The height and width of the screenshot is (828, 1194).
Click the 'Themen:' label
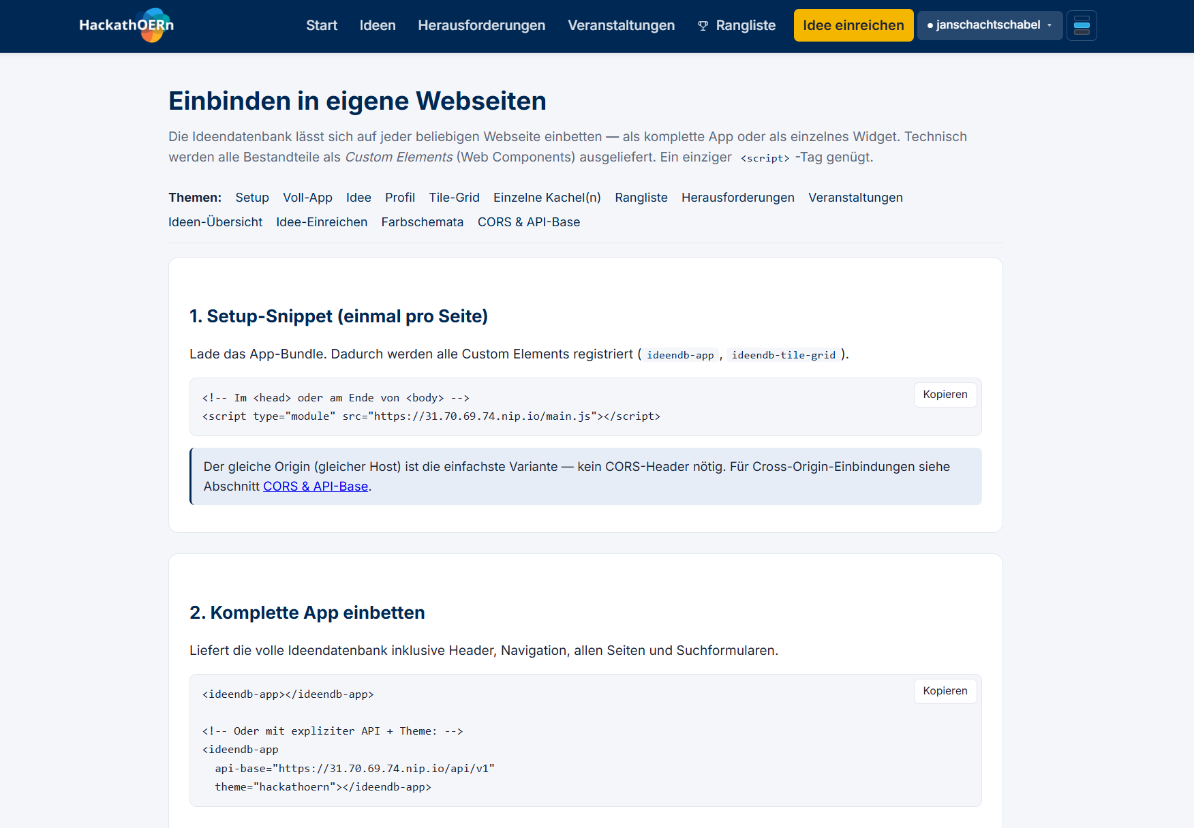pyautogui.click(x=195, y=198)
